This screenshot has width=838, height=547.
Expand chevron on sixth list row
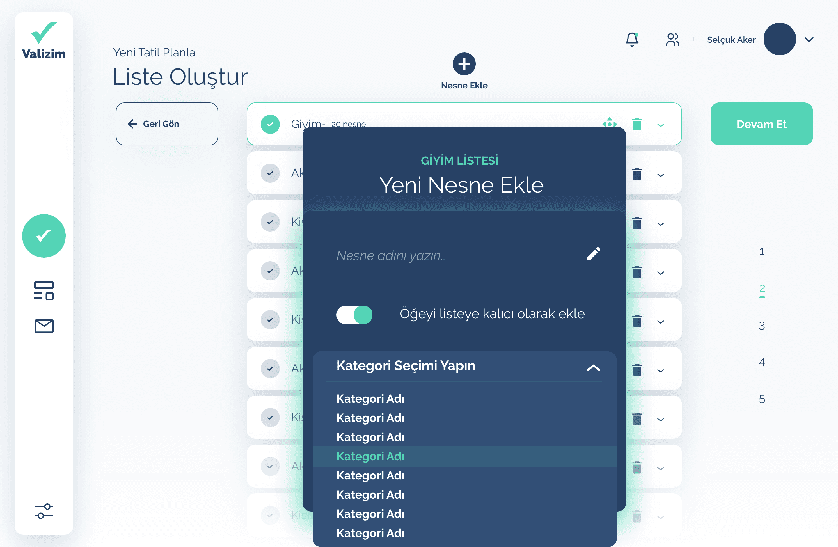coord(661,371)
